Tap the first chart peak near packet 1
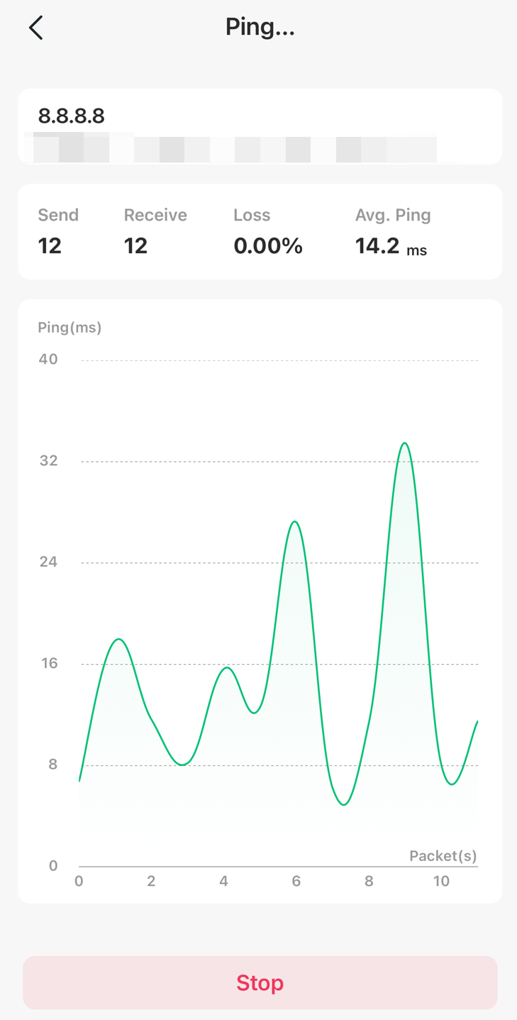517x1020 pixels. tap(118, 640)
